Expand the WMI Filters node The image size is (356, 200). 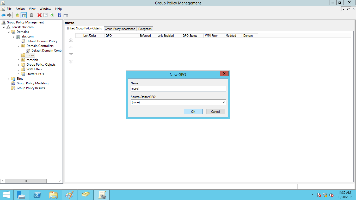[19, 70]
